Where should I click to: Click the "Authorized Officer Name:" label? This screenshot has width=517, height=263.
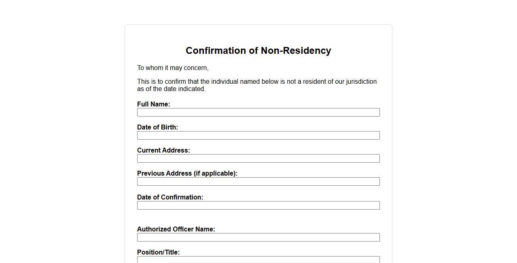click(x=176, y=229)
